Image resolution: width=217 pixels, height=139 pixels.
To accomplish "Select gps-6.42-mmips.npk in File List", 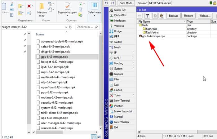I will tap(177, 36).
